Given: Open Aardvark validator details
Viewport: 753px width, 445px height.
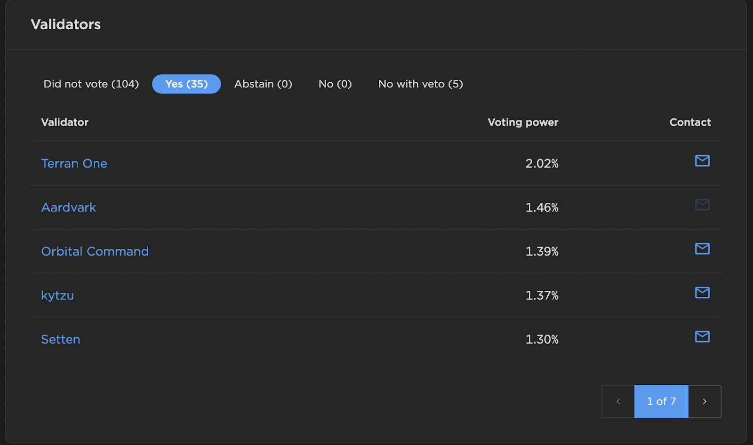Looking at the screenshot, I should pyautogui.click(x=69, y=207).
